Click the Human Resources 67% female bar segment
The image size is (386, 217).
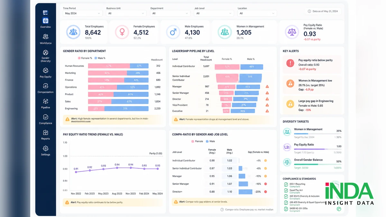click(x=109, y=66)
